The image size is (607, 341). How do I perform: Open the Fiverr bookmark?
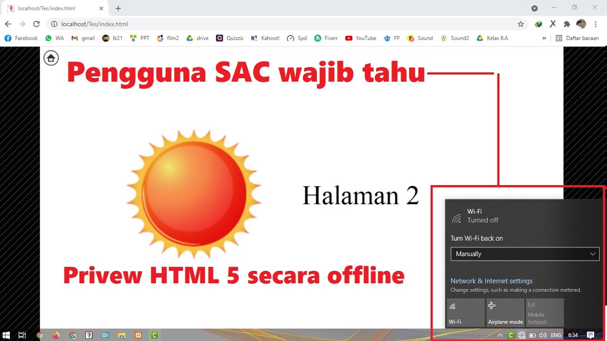point(326,38)
